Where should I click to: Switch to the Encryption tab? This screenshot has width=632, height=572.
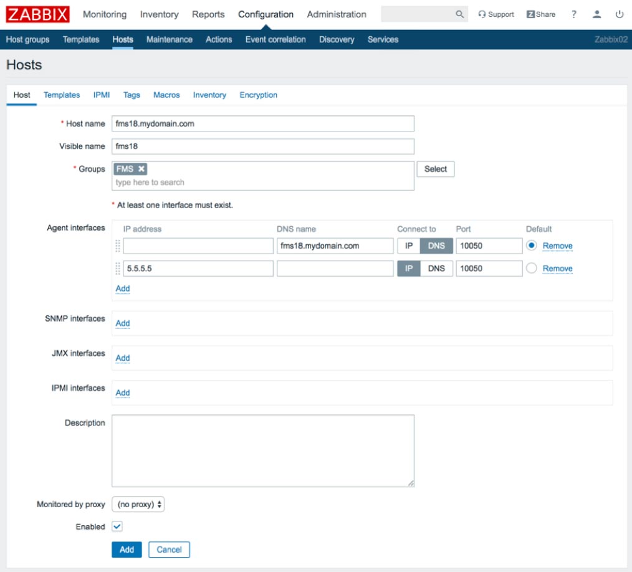pos(259,95)
